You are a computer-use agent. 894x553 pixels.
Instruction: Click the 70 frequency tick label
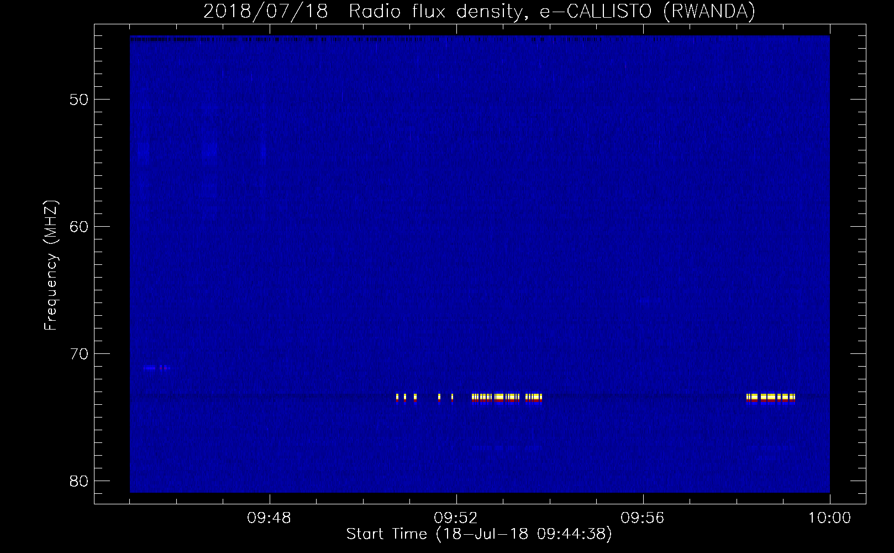80,354
